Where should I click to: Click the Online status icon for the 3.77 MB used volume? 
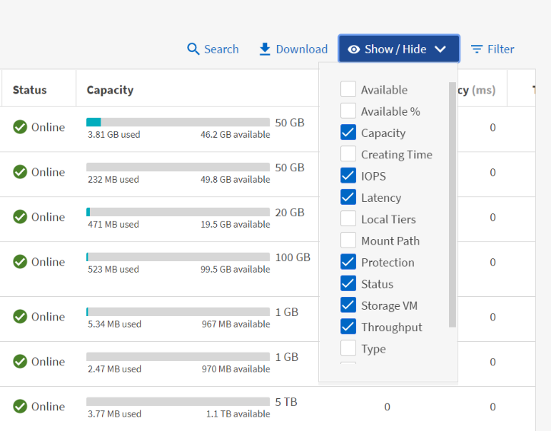coord(20,407)
